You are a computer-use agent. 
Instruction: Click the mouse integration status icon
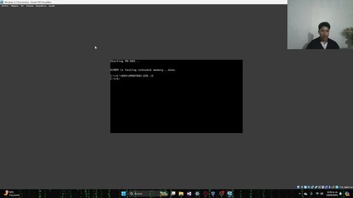[333, 187]
